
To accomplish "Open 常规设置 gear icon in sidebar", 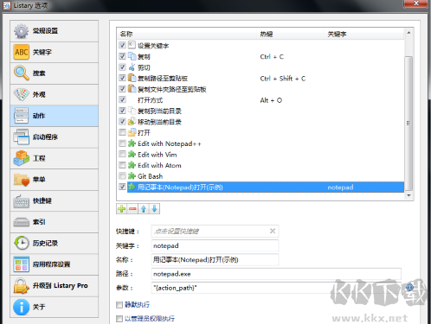I will pos(21,31).
